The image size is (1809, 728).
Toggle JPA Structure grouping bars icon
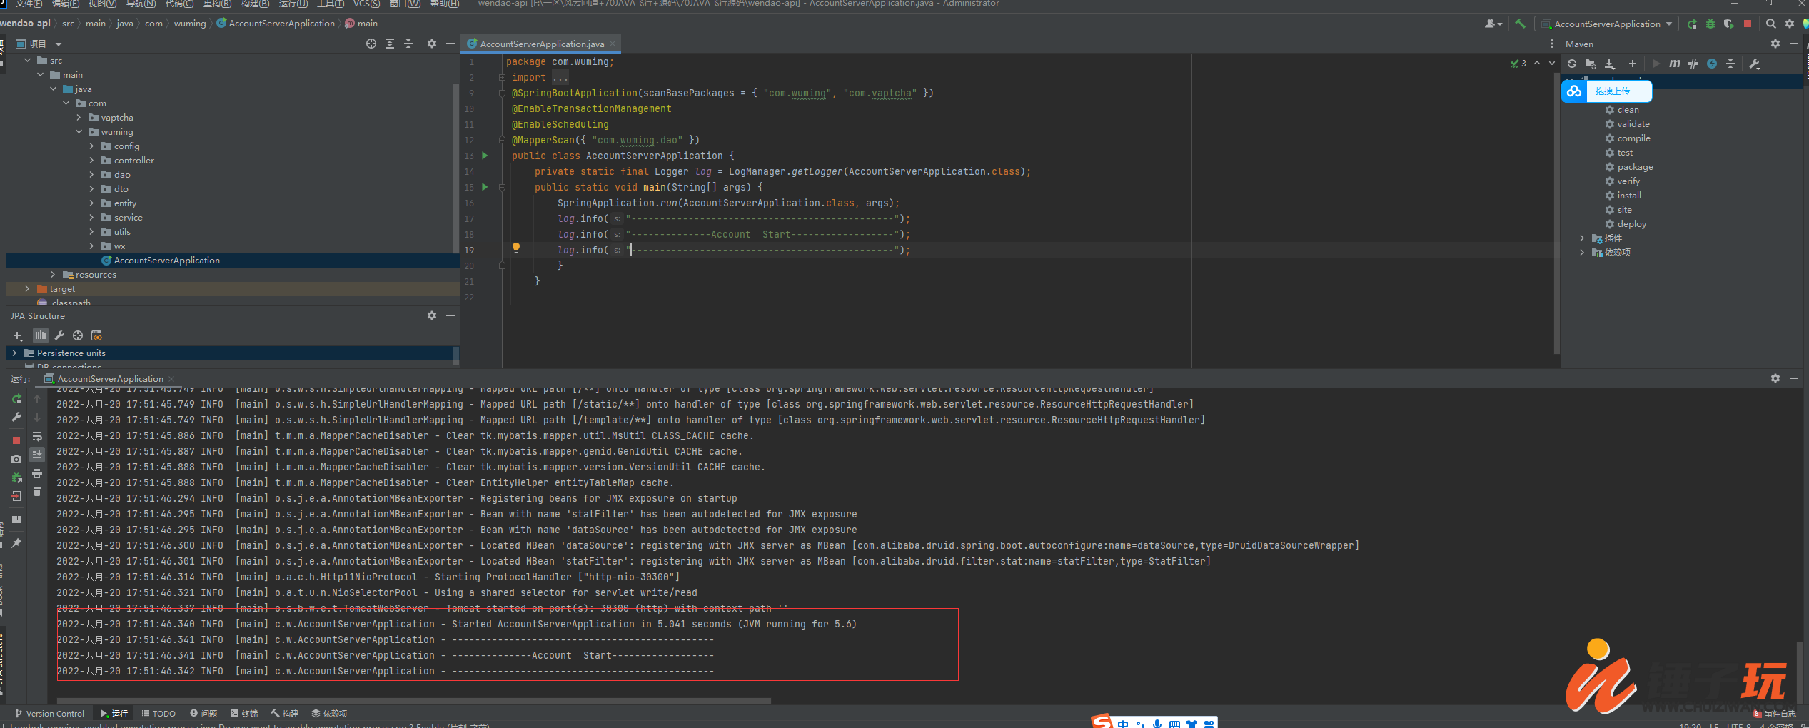click(x=41, y=335)
